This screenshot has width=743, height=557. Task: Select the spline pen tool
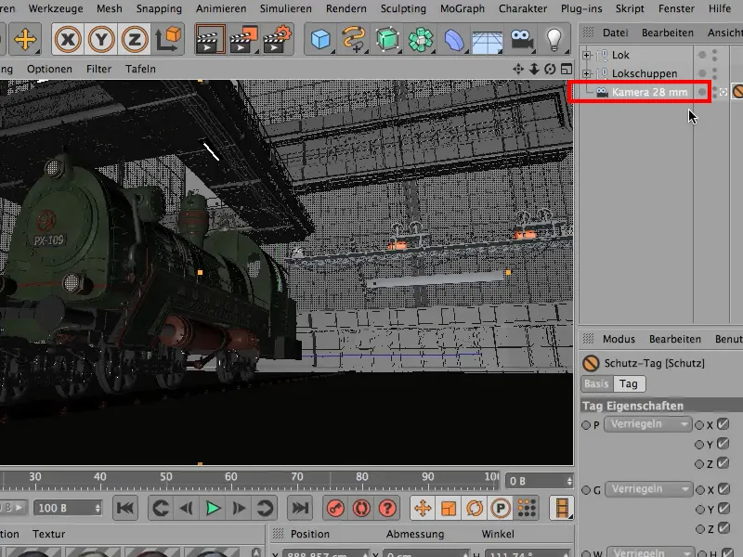[x=354, y=39]
